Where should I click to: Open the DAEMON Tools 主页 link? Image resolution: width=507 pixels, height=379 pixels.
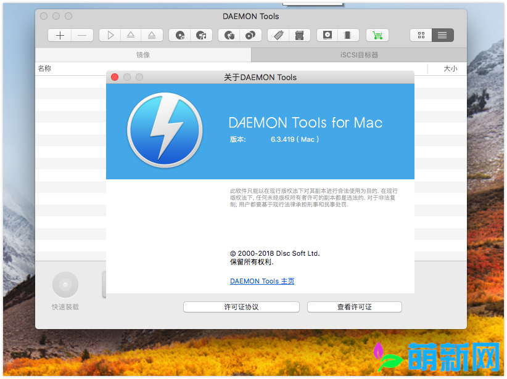pos(262,281)
